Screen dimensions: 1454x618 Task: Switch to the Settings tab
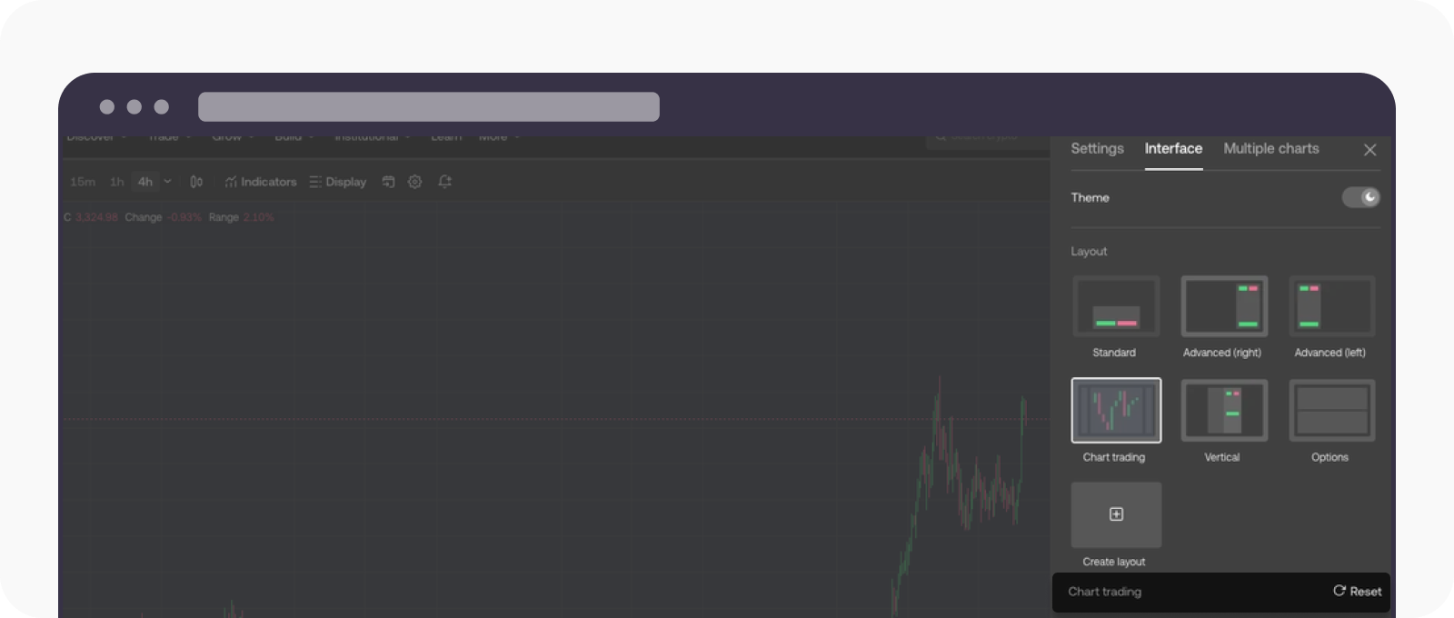click(1097, 148)
